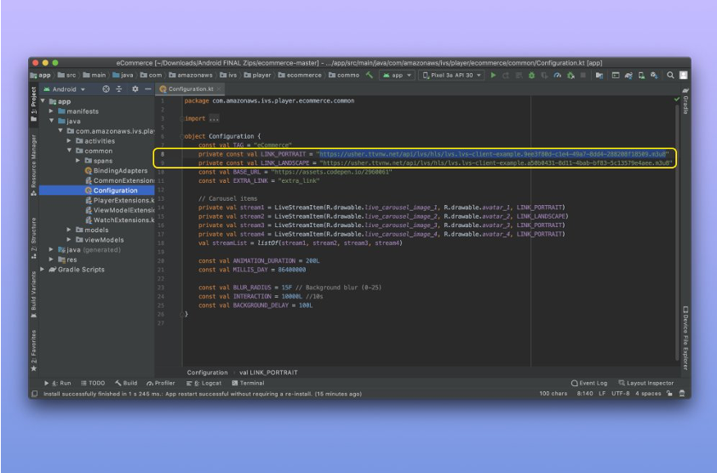
Task: Collapse all with Project panel icon
Action: coord(120,88)
